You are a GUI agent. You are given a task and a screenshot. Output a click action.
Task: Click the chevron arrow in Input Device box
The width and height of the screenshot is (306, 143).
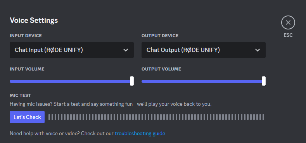[126, 50]
